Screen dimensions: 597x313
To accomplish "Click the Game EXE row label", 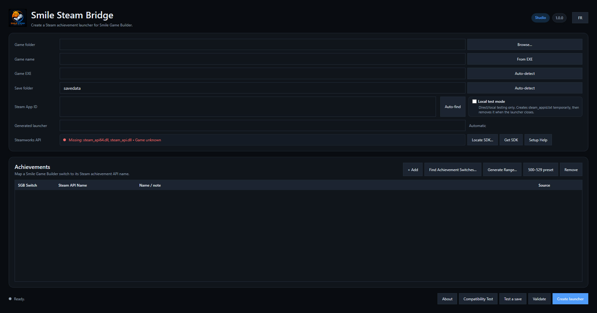I will [23, 74].
